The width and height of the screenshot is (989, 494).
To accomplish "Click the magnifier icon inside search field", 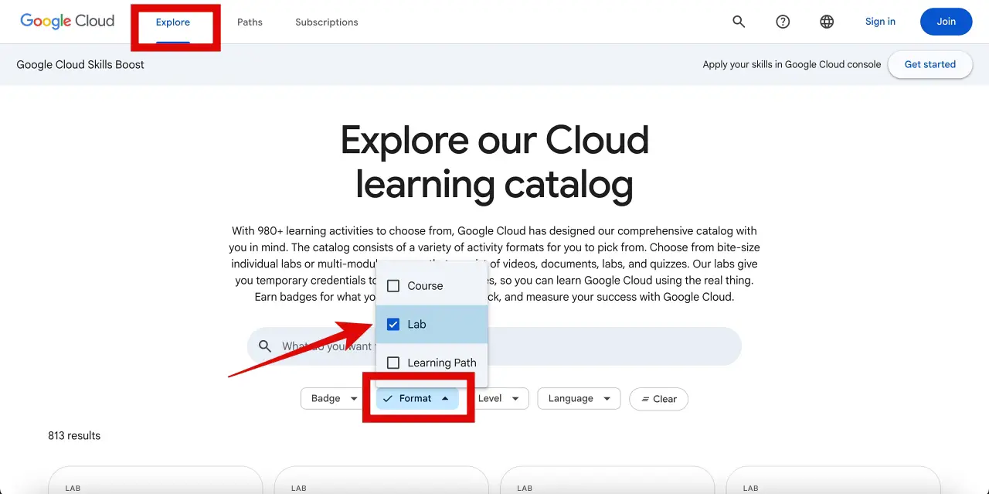I will coord(265,346).
